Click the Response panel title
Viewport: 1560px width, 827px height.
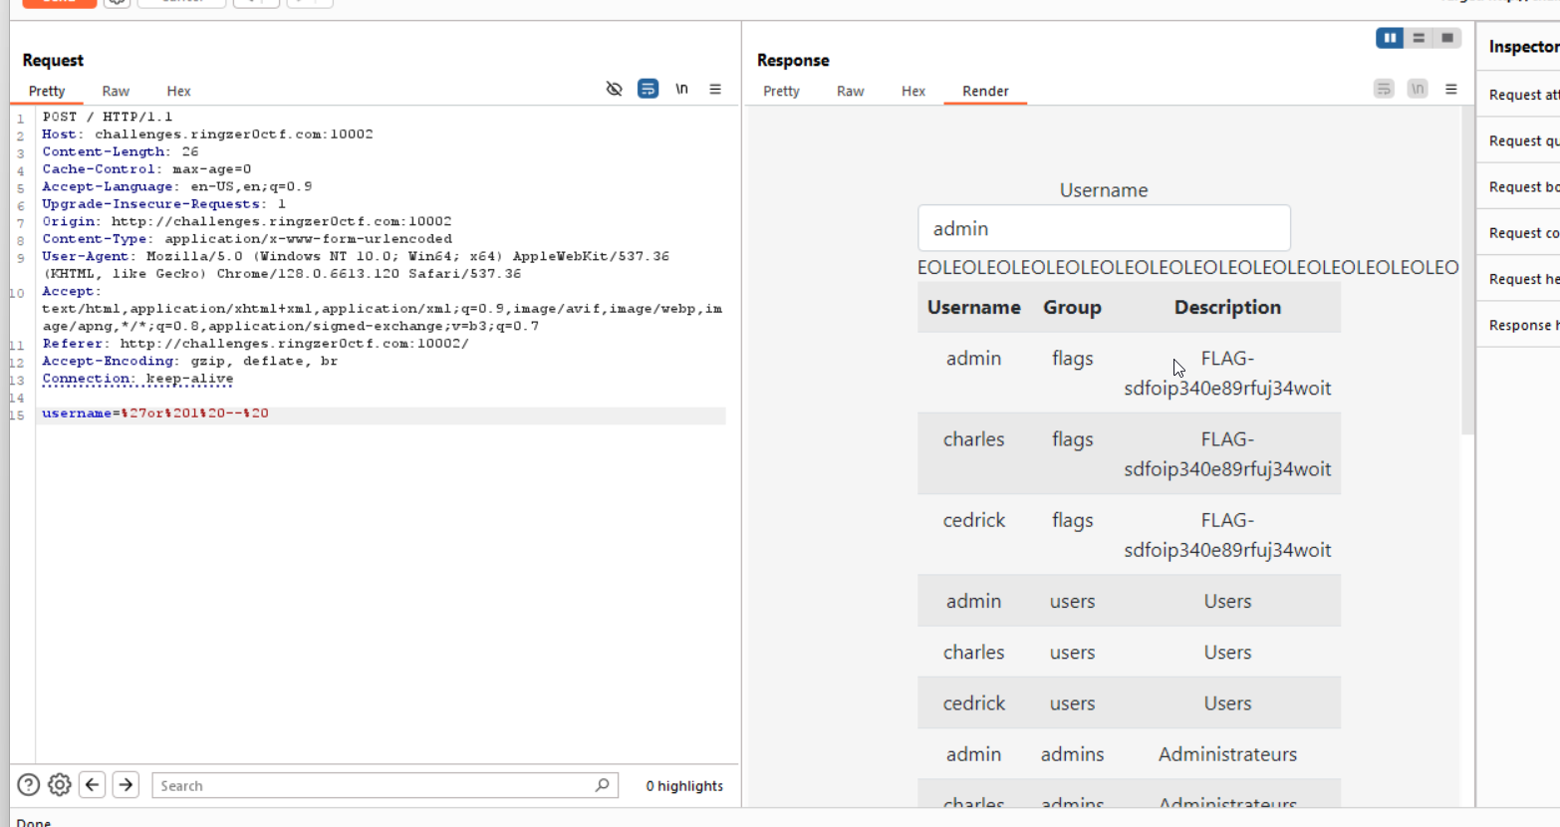[793, 60]
